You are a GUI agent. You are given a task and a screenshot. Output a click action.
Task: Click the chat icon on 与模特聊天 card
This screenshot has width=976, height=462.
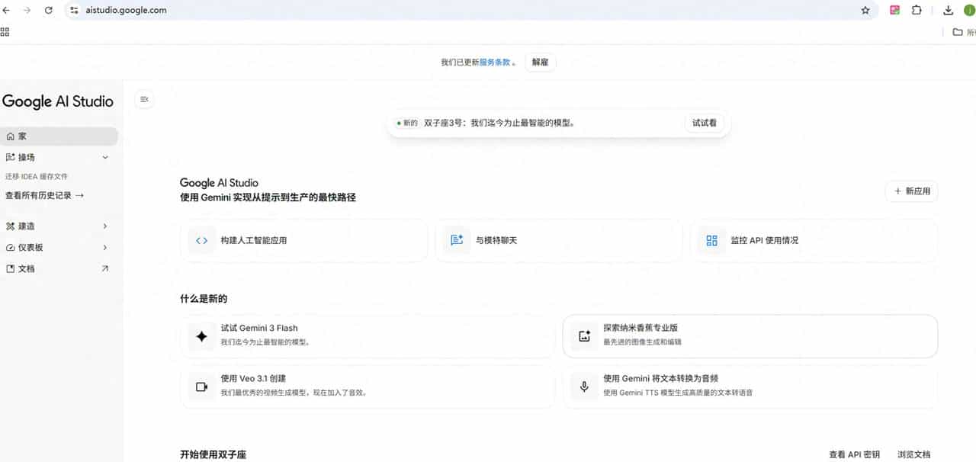point(456,240)
